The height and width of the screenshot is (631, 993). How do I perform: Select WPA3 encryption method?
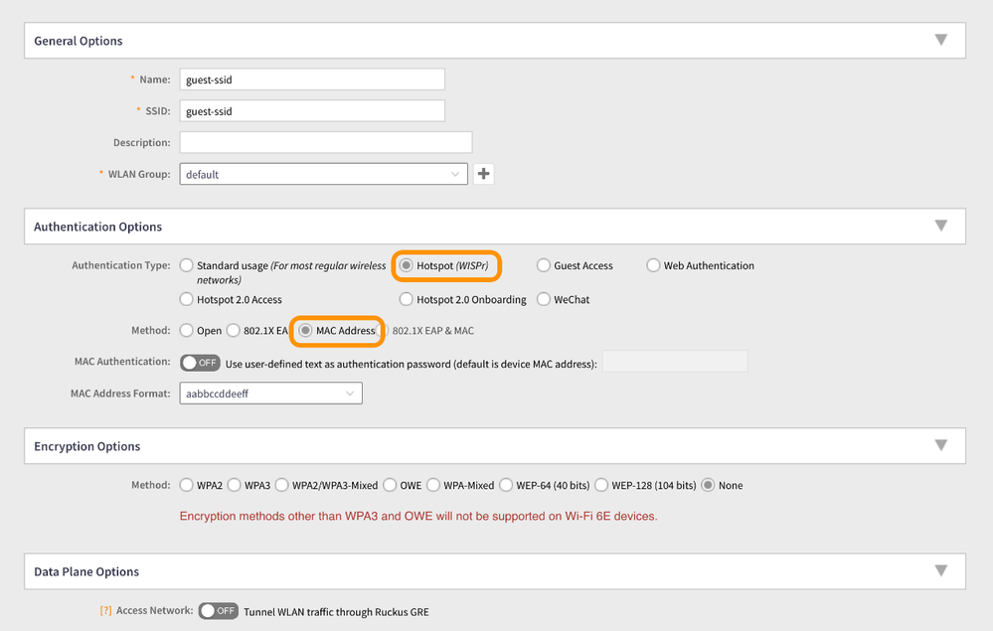tap(235, 486)
